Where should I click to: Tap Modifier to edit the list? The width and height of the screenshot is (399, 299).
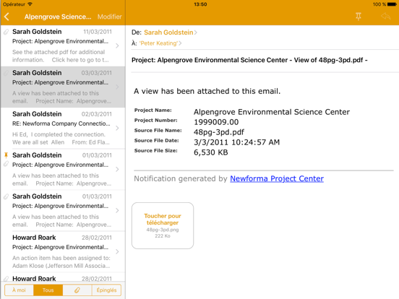click(x=110, y=17)
